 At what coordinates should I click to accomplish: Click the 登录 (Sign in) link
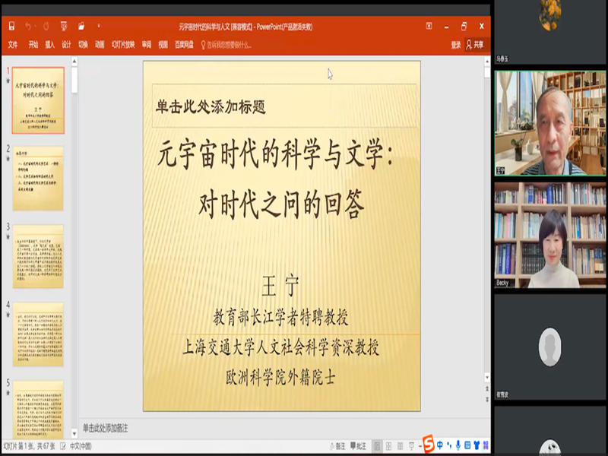[x=455, y=45]
